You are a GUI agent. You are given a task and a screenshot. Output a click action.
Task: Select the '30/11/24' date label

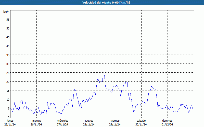point(141,124)
